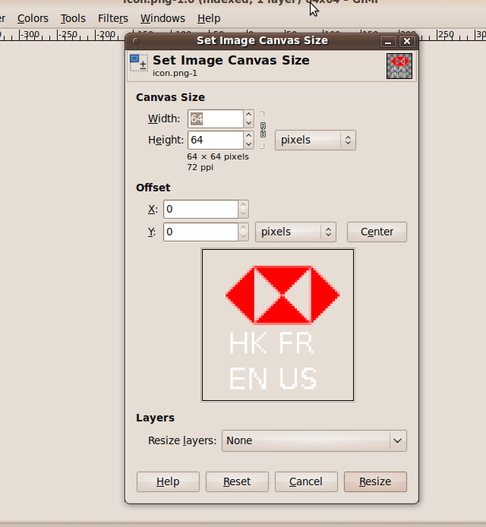The height and width of the screenshot is (527, 486).
Task: Decrease Height using the down arrow
Action: (249, 144)
